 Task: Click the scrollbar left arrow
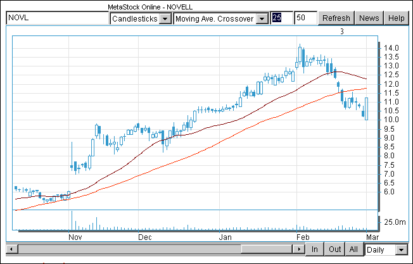pos(11,249)
